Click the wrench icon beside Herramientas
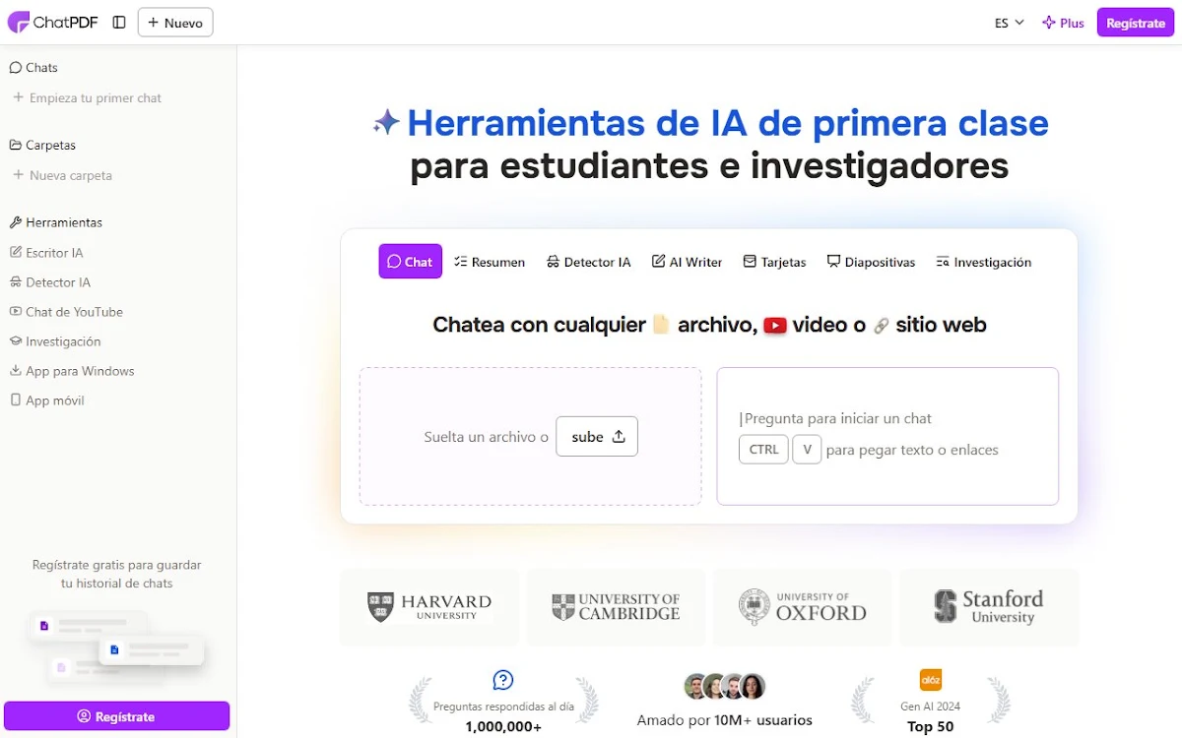This screenshot has width=1182, height=738. pyautogui.click(x=15, y=222)
